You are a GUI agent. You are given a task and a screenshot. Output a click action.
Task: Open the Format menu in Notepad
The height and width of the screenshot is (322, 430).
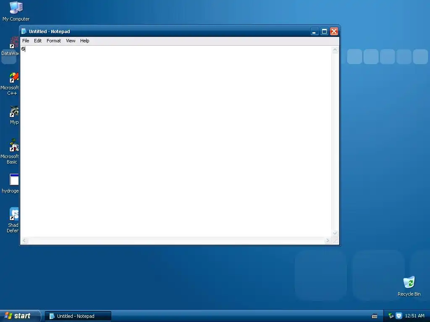tap(54, 41)
